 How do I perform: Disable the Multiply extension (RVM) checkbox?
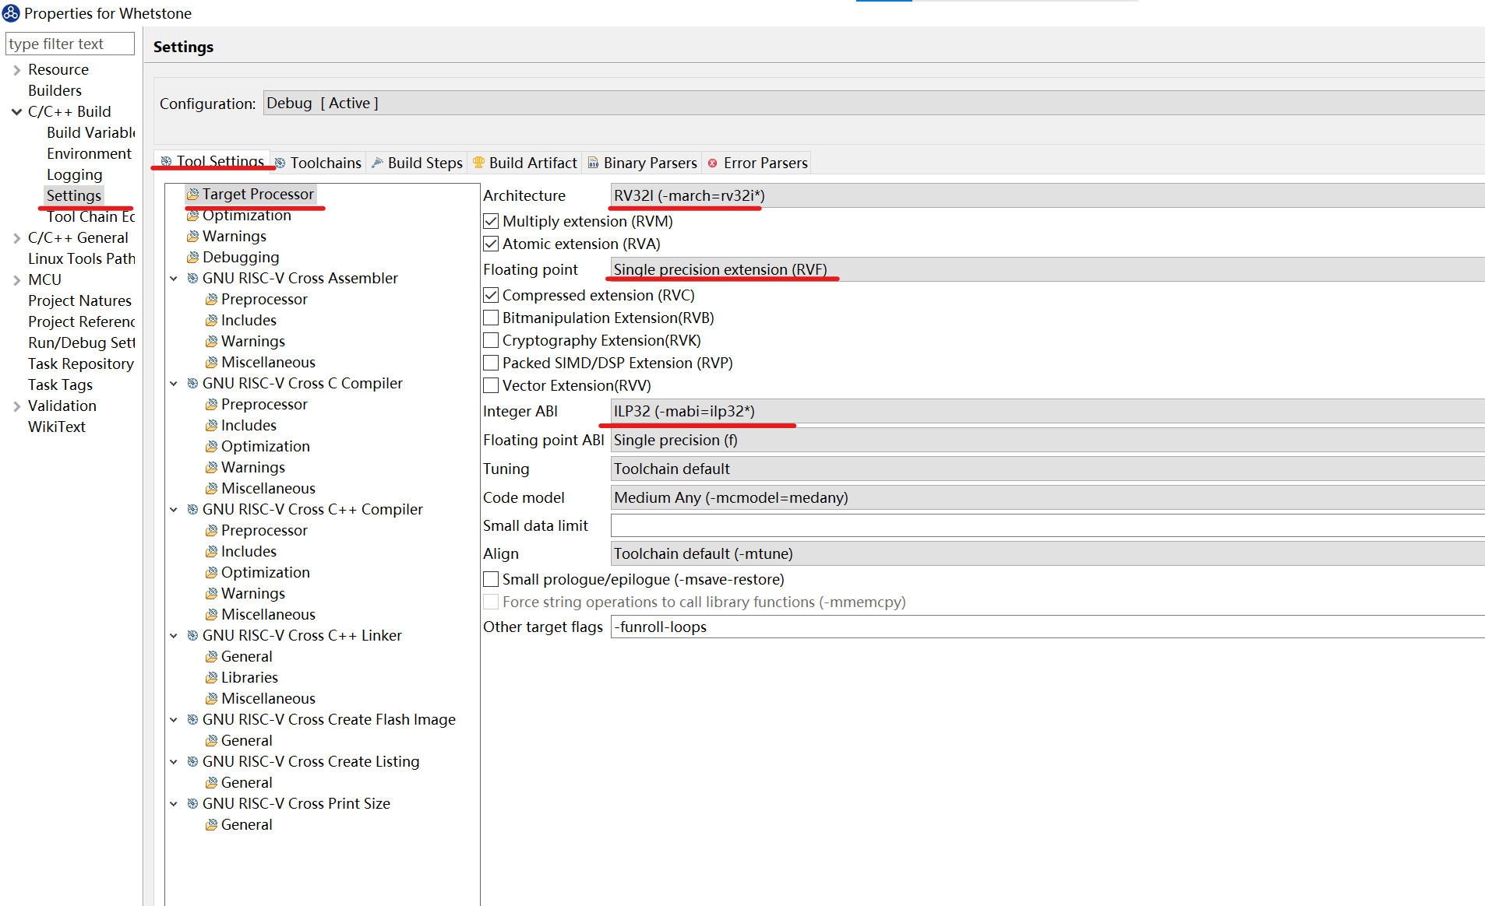coord(491,221)
